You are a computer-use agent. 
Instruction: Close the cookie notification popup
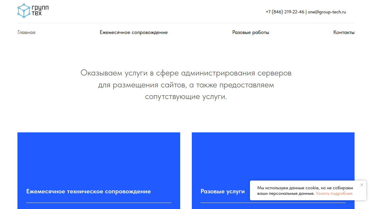coord(362,185)
